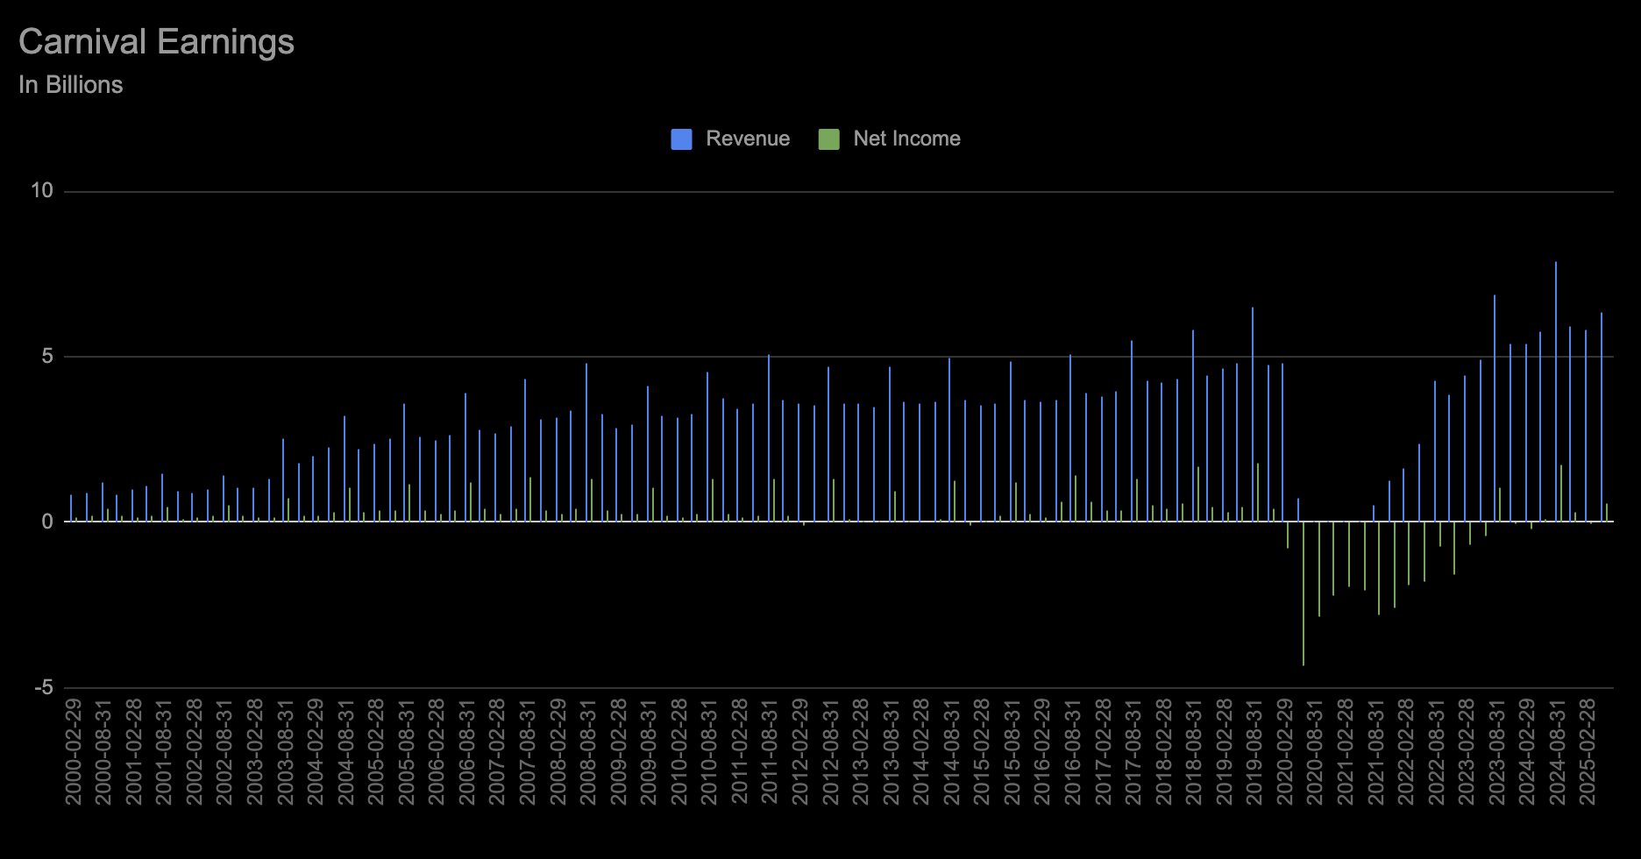The height and width of the screenshot is (859, 1641).
Task: Select the Revenue legend label
Action: tap(747, 138)
